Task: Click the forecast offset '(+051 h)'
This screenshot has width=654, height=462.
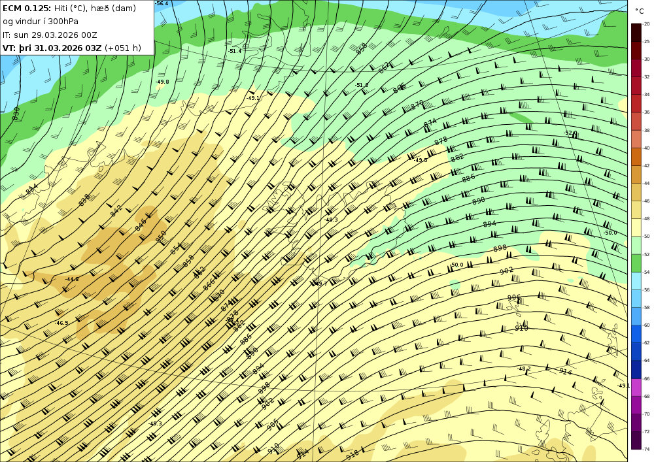Action: coord(123,48)
